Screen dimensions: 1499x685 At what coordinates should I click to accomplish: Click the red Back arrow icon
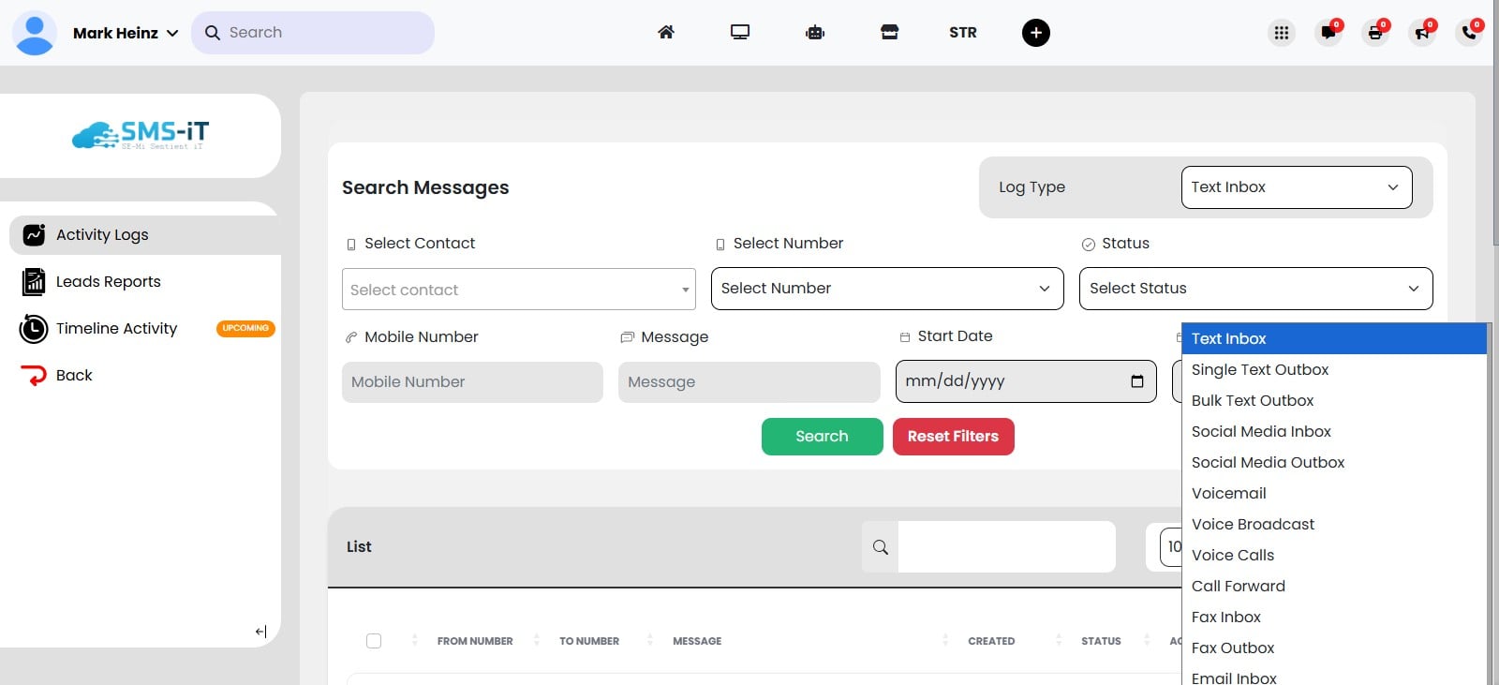(x=34, y=376)
